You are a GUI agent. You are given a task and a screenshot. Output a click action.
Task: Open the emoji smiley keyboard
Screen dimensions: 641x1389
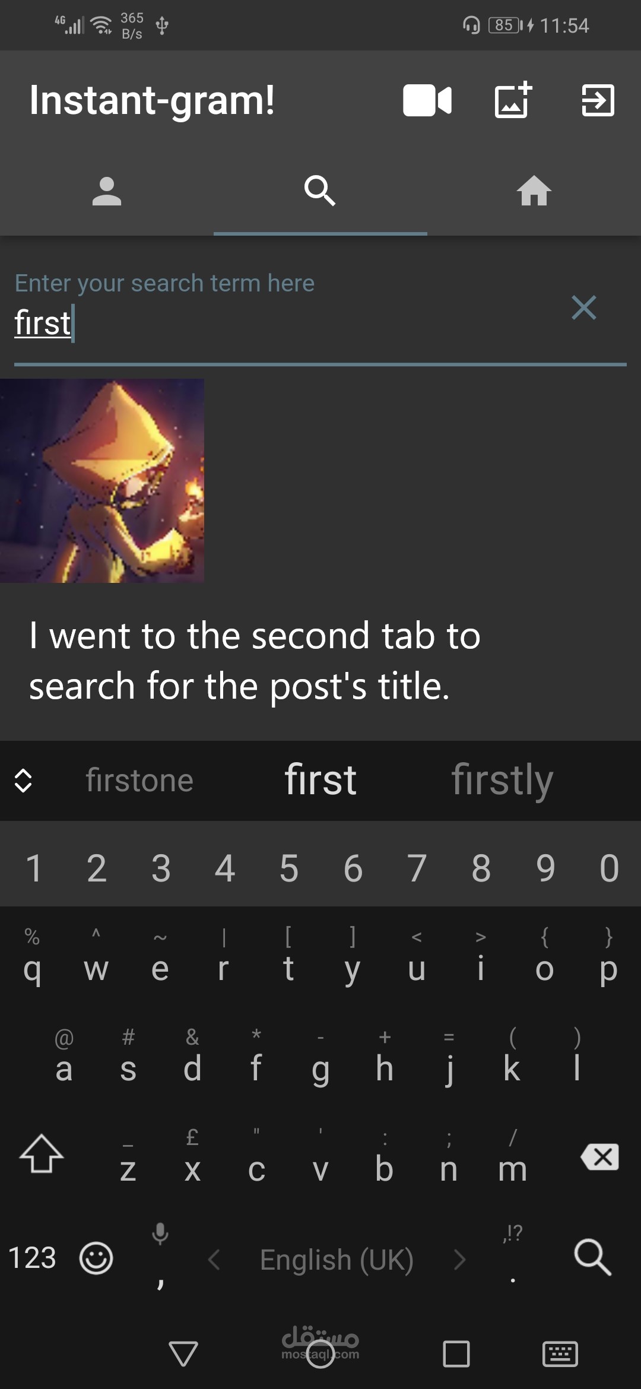click(96, 1258)
